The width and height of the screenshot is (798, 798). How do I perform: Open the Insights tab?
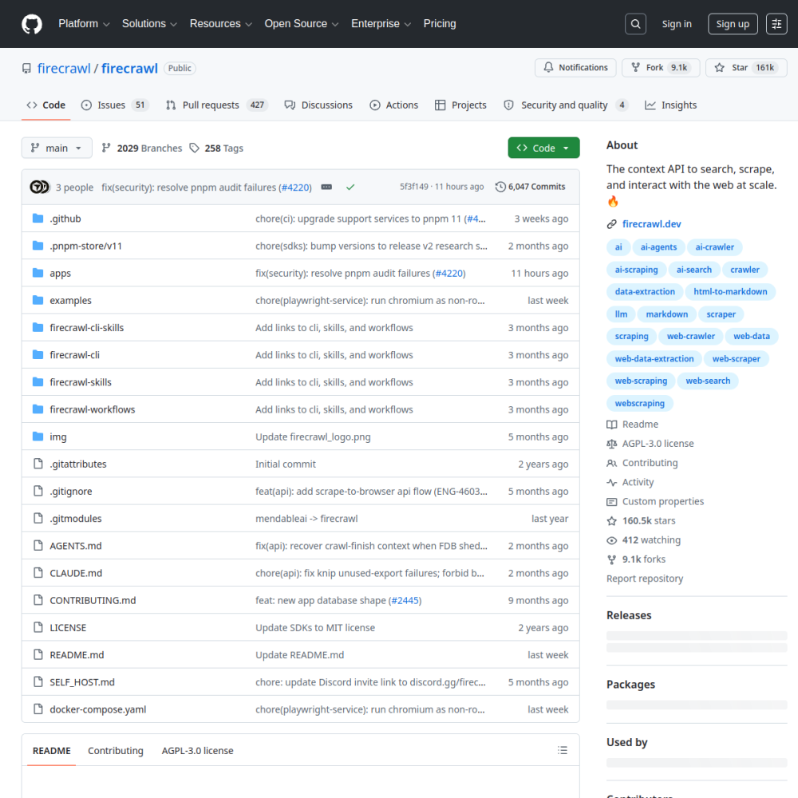671,105
